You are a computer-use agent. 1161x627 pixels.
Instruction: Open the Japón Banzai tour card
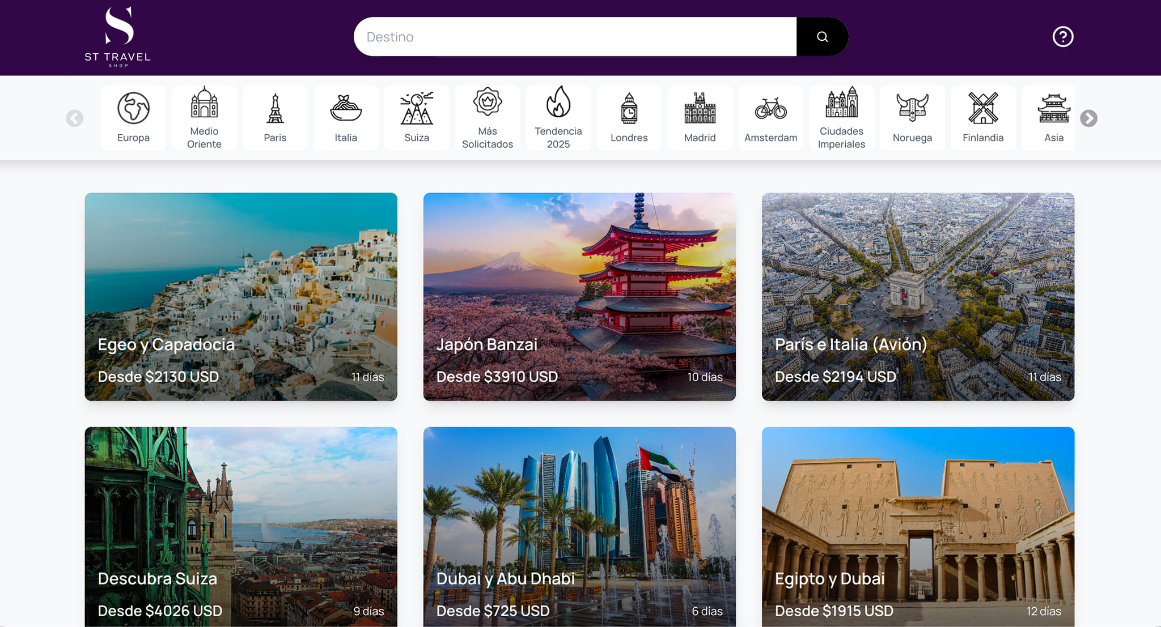click(579, 296)
